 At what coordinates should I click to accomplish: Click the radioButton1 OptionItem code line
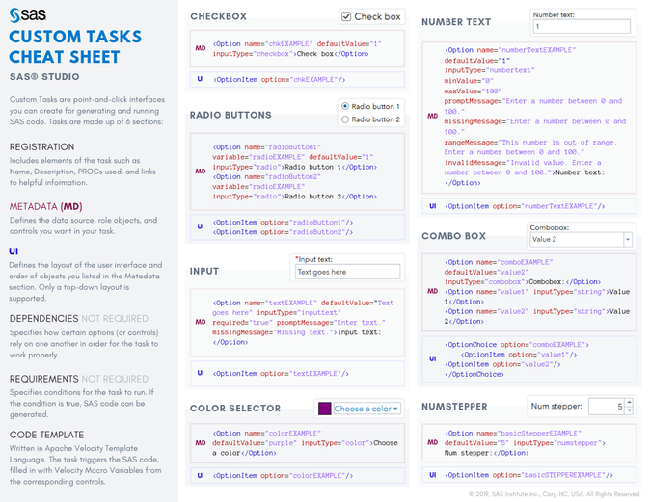tap(283, 223)
